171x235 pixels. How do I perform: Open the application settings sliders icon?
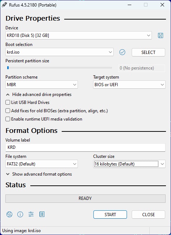[x=31, y=214]
